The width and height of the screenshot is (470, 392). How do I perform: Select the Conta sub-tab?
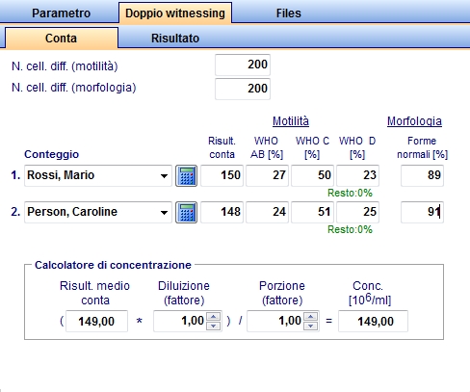(61, 39)
